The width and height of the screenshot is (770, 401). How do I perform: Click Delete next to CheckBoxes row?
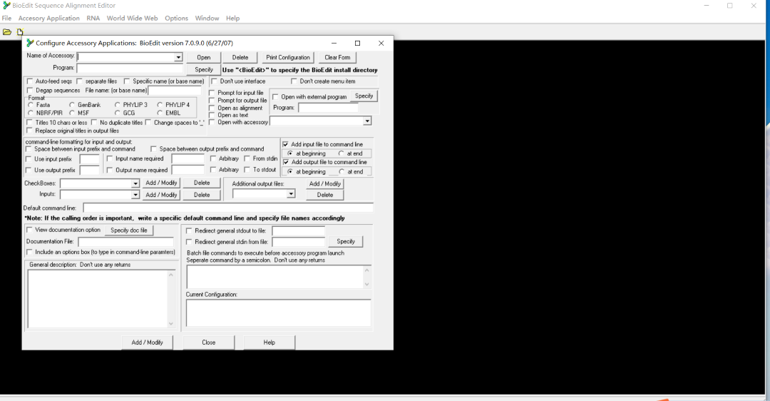click(x=202, y=183)
